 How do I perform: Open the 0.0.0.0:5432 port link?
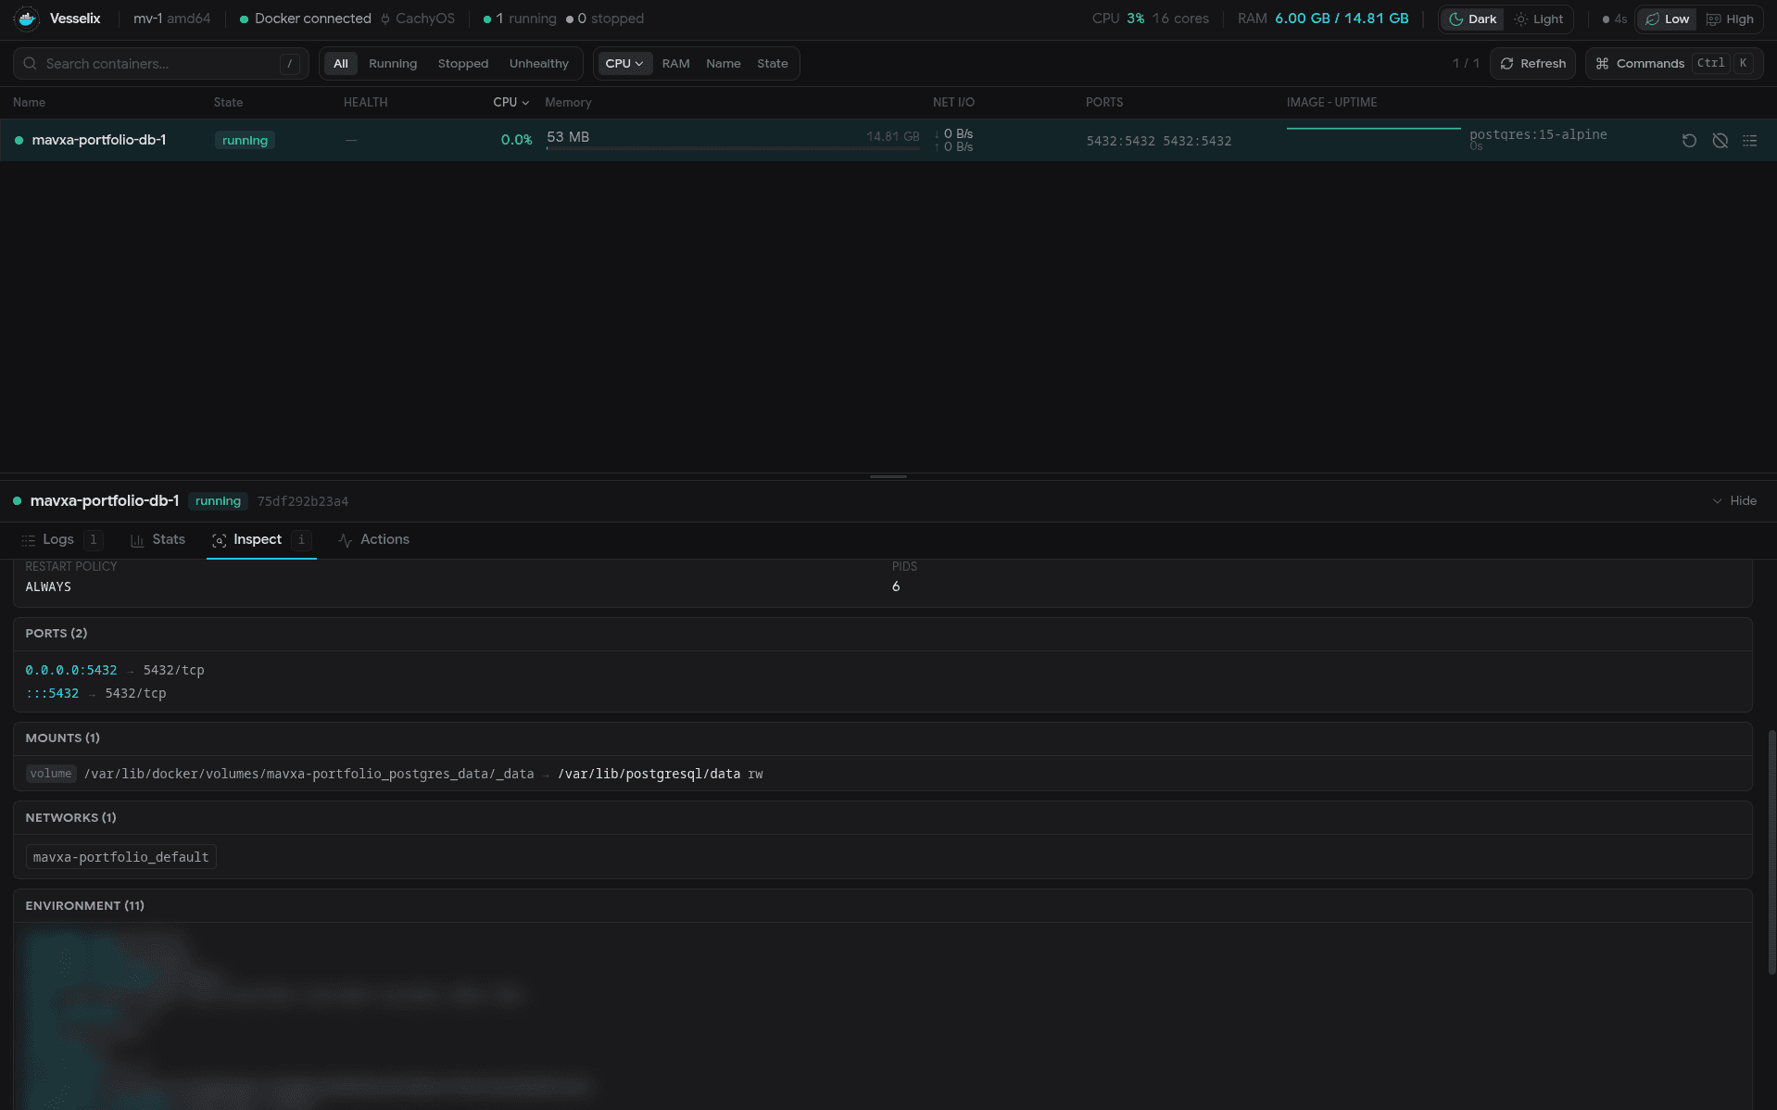[71, 670]
